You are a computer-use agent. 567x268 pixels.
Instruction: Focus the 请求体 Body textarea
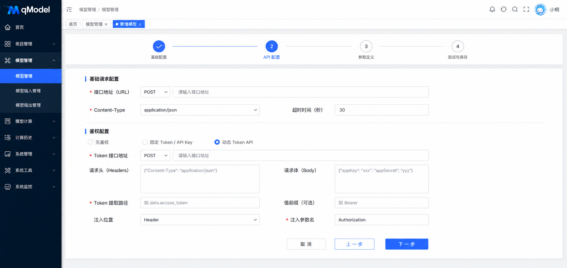[382, 179]
